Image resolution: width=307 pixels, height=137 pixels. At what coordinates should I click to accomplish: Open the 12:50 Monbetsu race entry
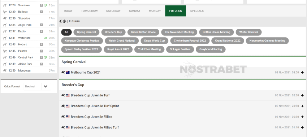[29, 70]
